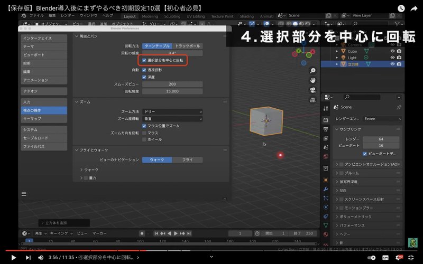The width and height of the screenshot is (423, 264).
Task: Click the pin icon beside Scene
Action: (399, 107)
